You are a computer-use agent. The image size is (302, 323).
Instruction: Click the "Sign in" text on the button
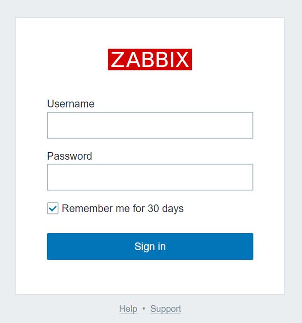(x=150, y=246)
